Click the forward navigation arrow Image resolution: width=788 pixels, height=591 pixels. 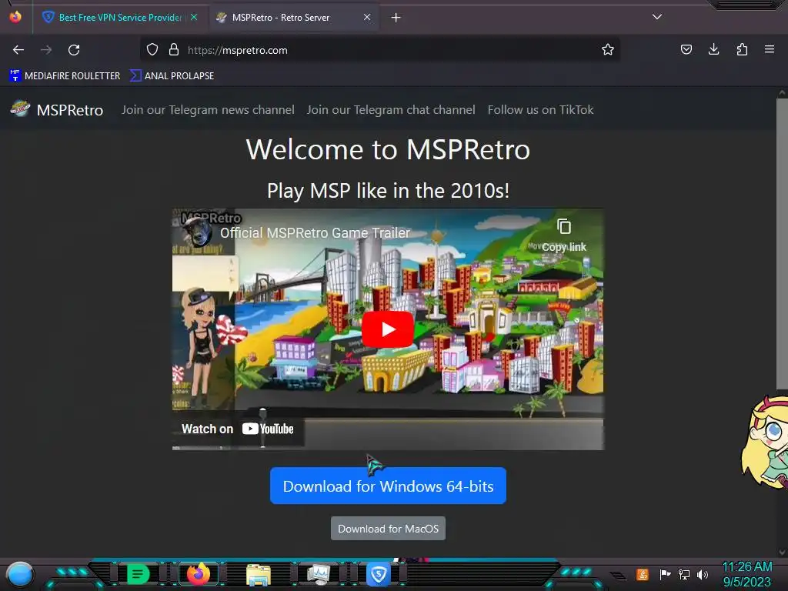tap(46, 50)
